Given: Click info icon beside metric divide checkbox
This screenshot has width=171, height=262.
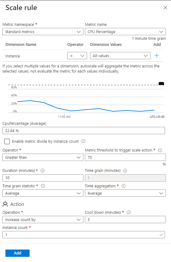Looking at the screenshot, I should coord(83,141).
